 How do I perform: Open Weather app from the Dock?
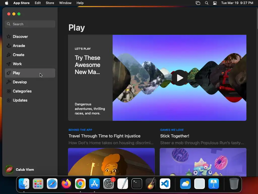(x=185, y=184)
